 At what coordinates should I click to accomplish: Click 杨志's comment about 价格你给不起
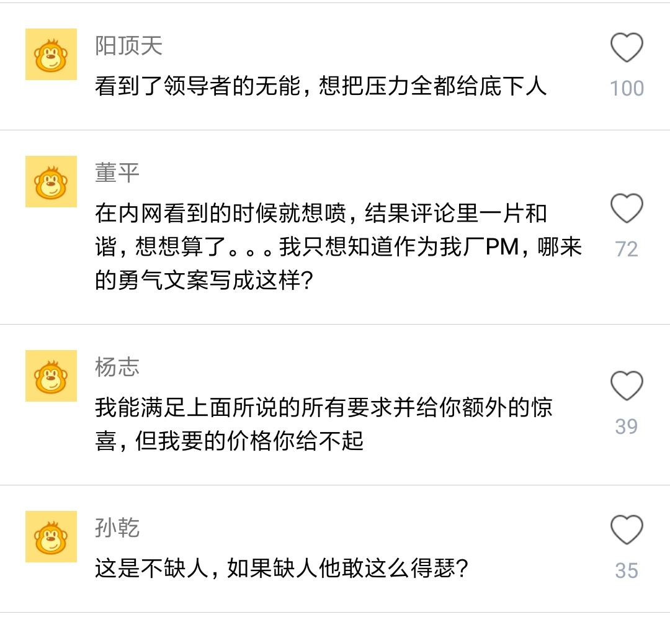click(x=323, y=419)
